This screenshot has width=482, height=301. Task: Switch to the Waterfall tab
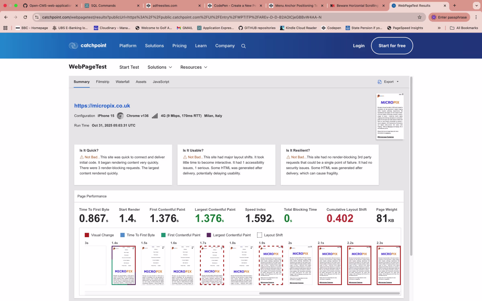[122, 81]
